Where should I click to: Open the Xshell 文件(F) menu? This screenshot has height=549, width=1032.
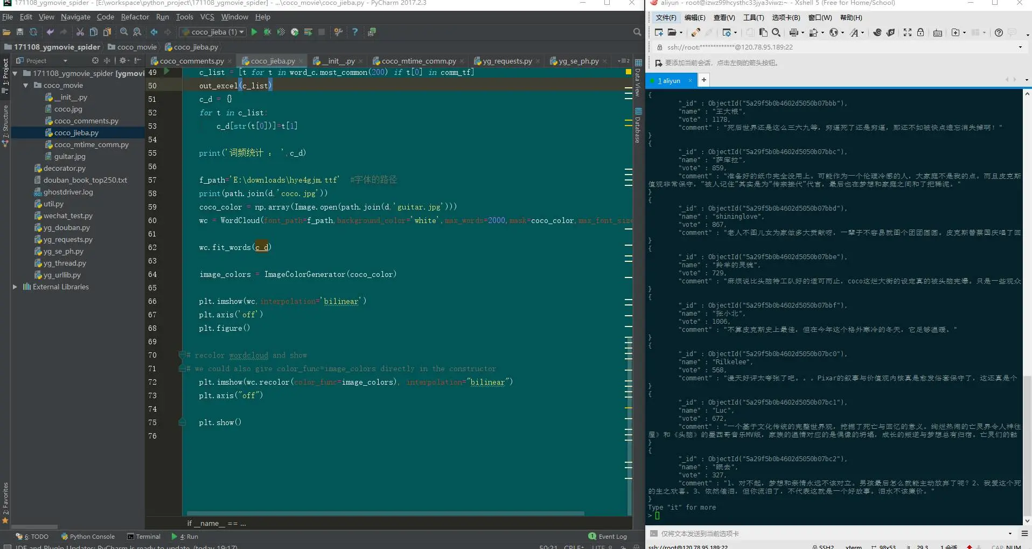coord(666,18)
